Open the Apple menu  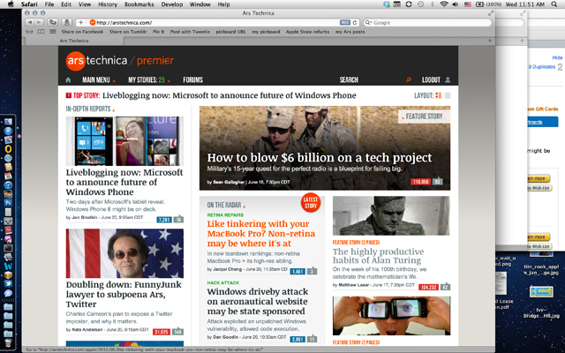pyautogui.click(x=11, y=4)
